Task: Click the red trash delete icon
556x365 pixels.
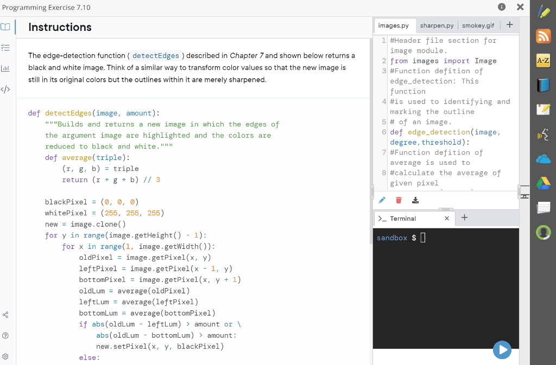Action: point(399,200)
